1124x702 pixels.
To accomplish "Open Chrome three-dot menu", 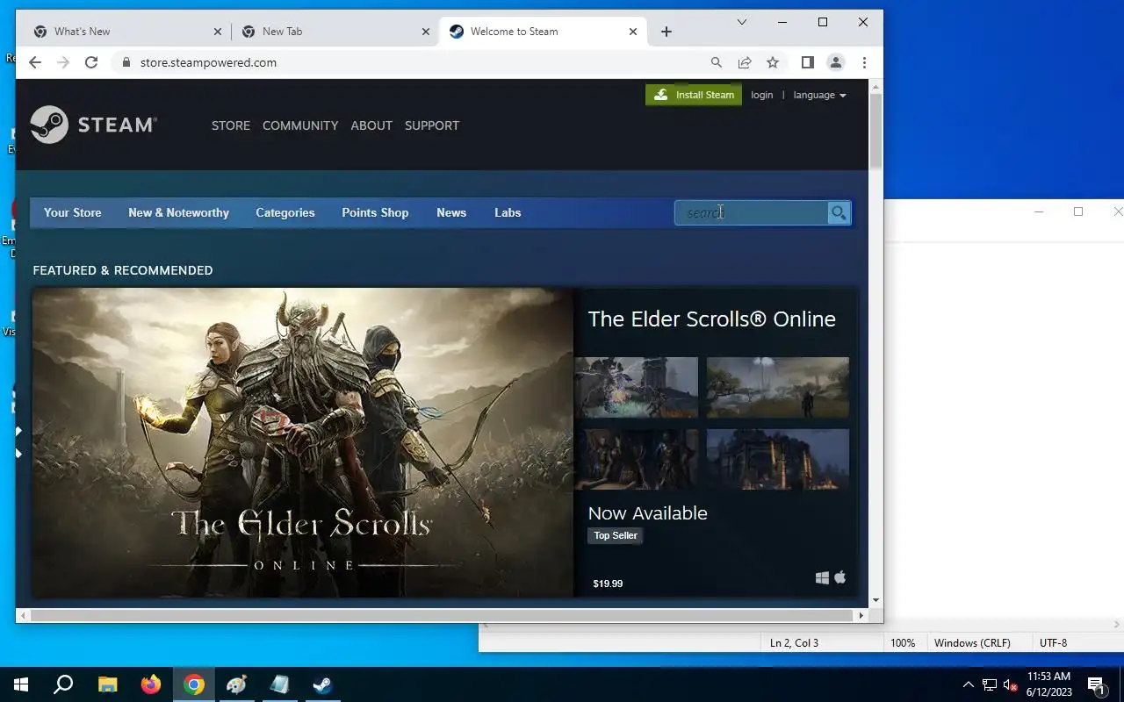I will (864, 62).
